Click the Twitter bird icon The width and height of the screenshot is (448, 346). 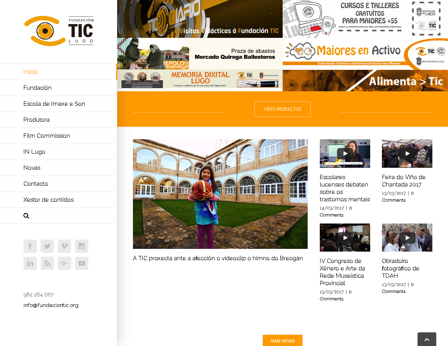(47, 246)
